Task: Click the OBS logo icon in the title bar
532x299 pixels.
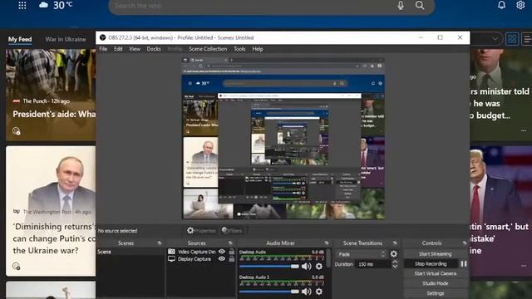Action: pos(102,37)
